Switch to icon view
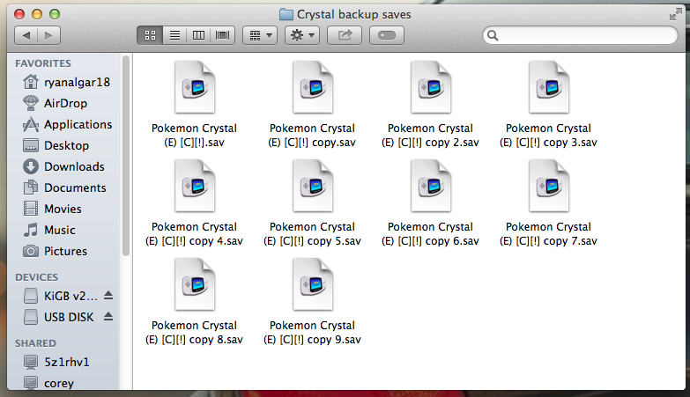Screen dimensions: 690x397 [x=150, y=35]
